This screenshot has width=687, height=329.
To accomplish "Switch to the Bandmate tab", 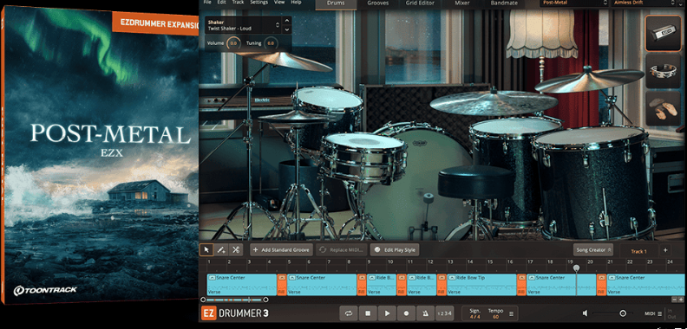I will (504, 3).
